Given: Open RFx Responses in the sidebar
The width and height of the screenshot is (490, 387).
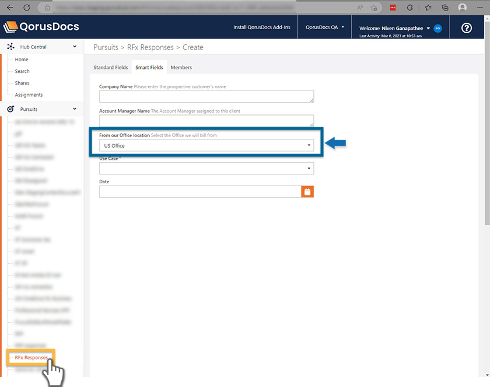Looking at the screenshot, I should [x=32, y=357].
